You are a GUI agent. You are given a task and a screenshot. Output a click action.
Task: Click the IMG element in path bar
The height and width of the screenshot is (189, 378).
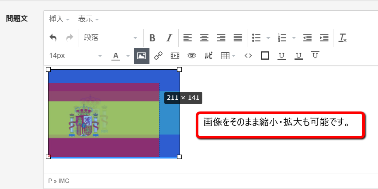(x=64, y=181)
